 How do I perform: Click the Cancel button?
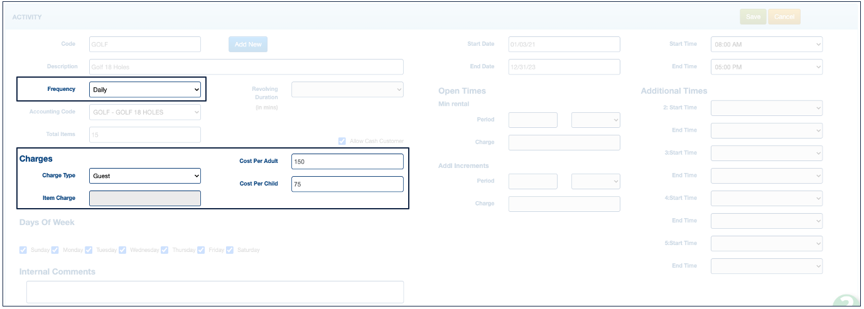pyautogui.click(x=784, y=17)
